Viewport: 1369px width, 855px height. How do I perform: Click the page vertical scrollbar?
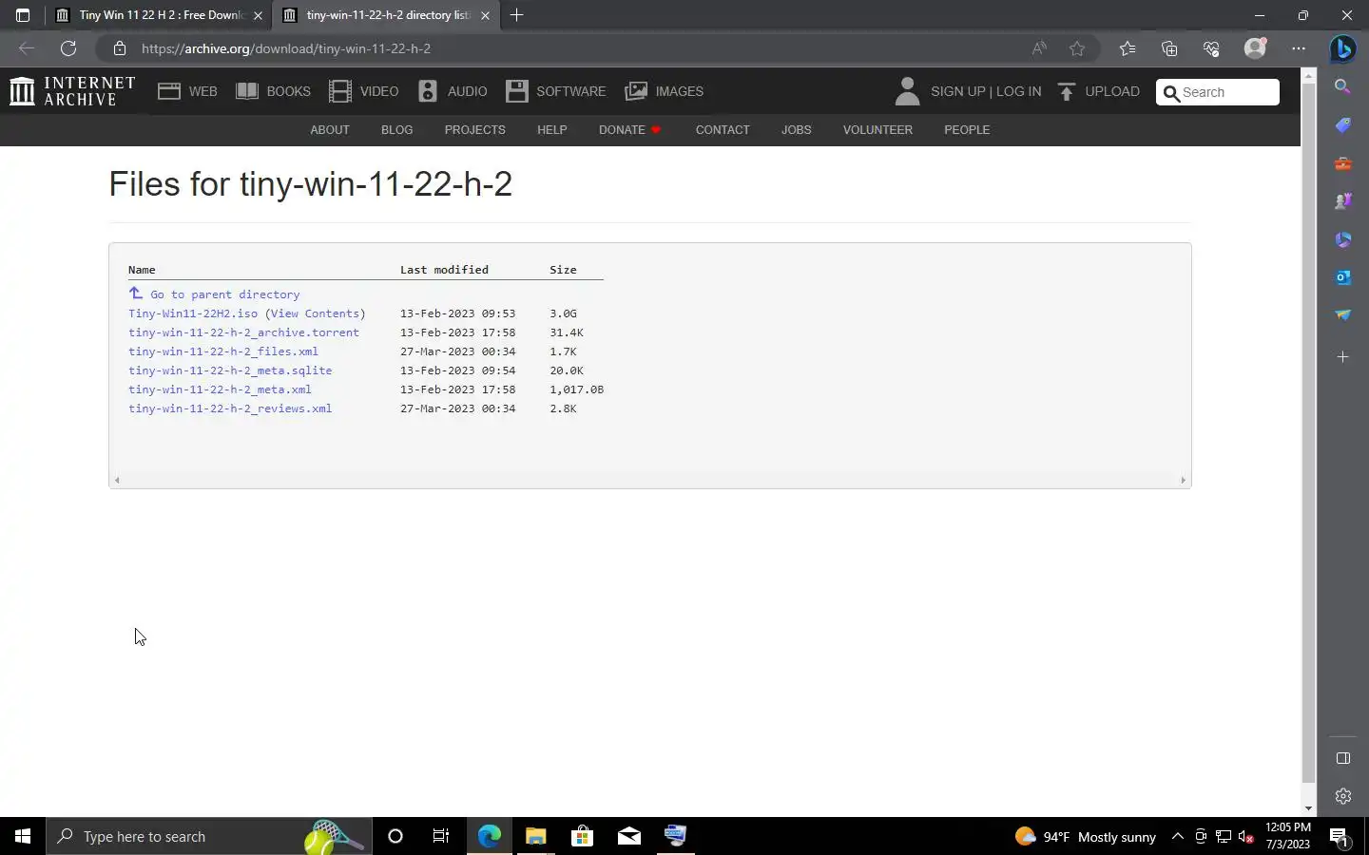pos(1309,433)
